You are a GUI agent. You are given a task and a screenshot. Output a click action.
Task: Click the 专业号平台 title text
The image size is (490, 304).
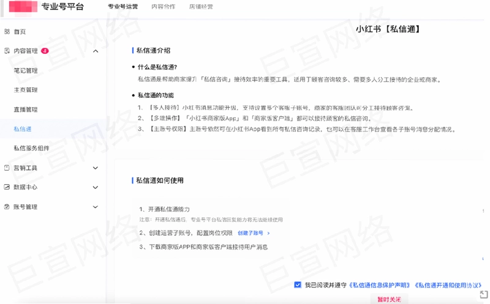(62, 7)
